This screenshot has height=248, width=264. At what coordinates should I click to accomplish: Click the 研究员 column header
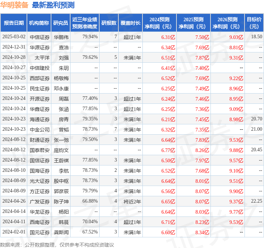pyautogui.click(x=61, y=23)
